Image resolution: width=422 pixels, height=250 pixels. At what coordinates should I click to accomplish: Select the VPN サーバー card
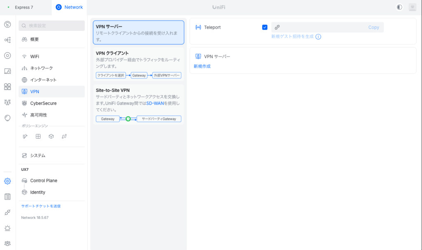pyautogui.click(x=138, y=32)
